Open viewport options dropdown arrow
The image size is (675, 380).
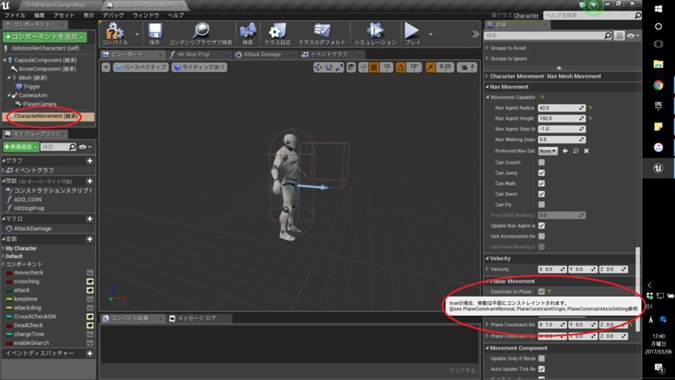[x=106, y=67]
